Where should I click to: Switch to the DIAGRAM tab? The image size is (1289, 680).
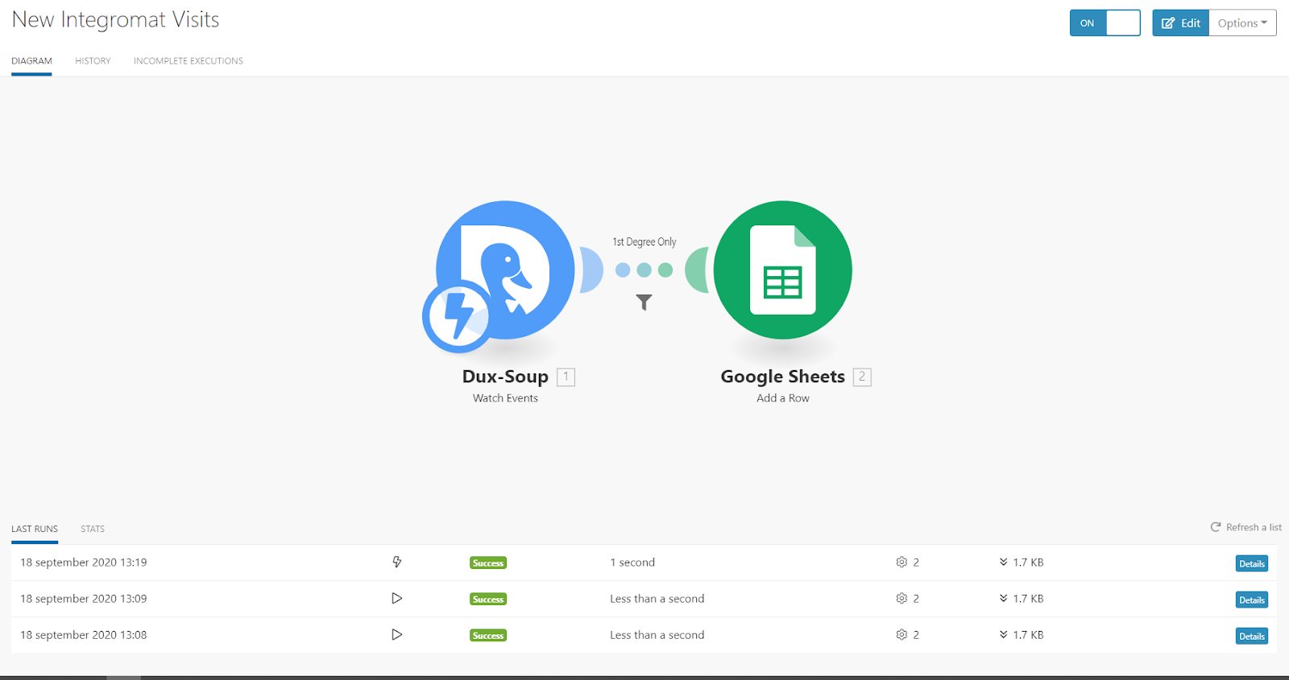coord(31,61)
